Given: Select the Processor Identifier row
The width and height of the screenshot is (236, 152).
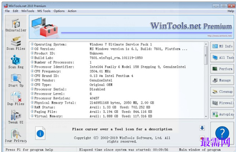Looking at the screenshot, I should point(117,67).
